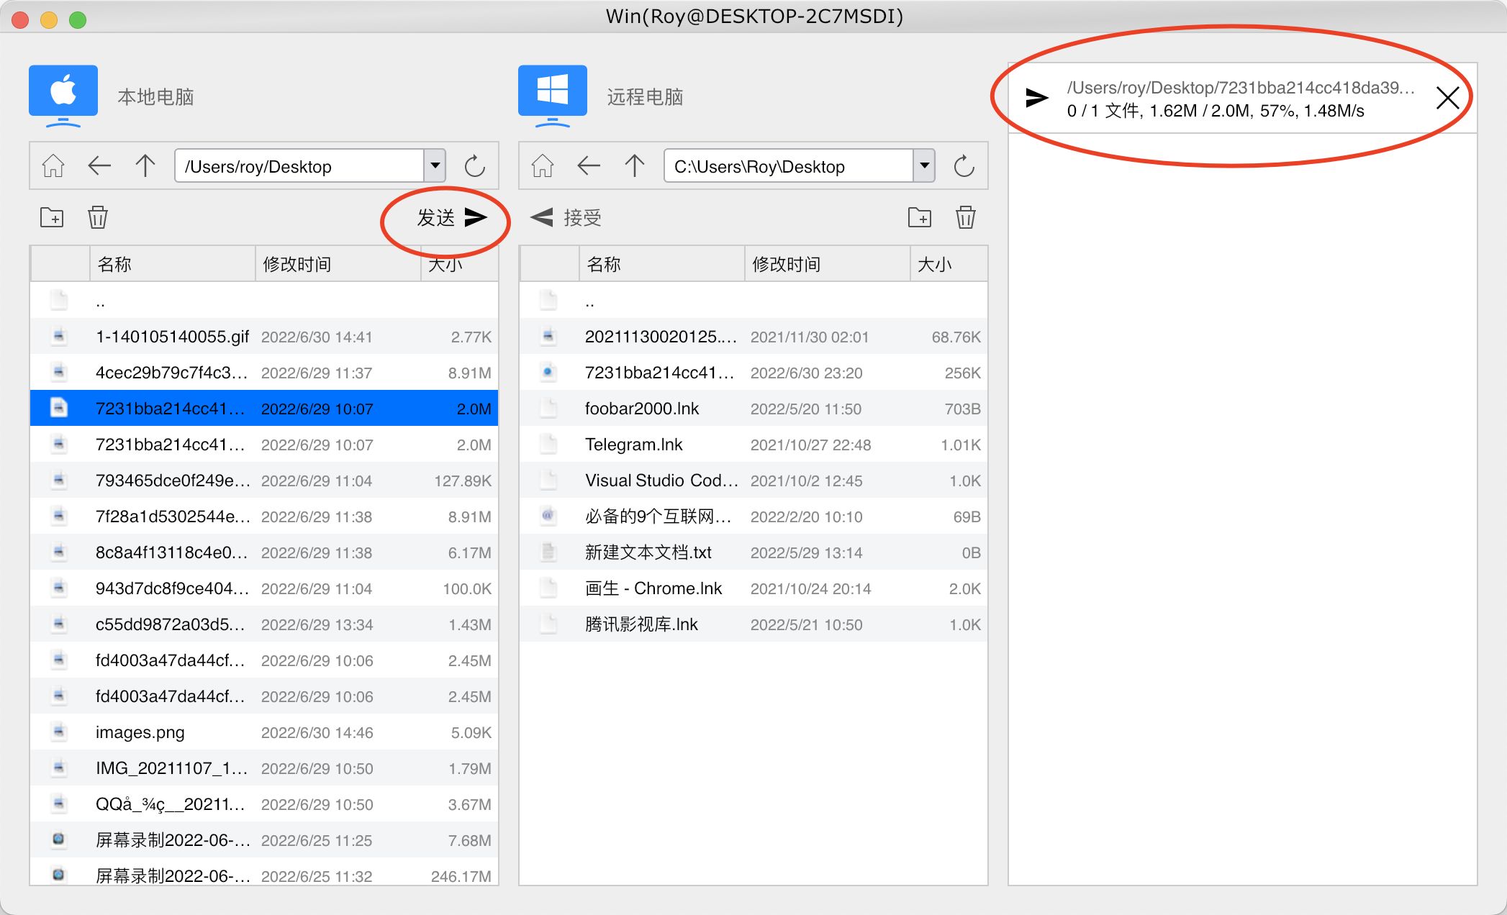Image resolution: width=1507 pixels, height=915 pixels.
Task: Open the C:\Users\Roy\Desktop path dropdown
Action: coord(924,166)
